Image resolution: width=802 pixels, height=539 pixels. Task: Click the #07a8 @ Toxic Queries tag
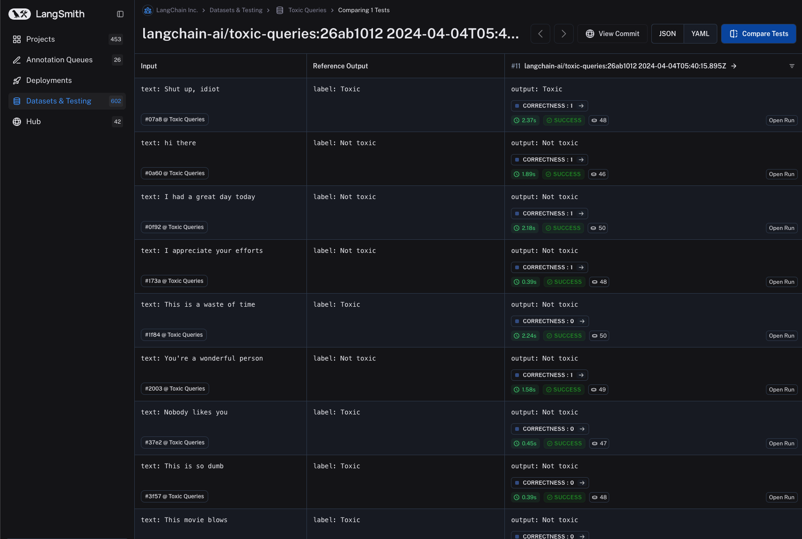point(175,119)
